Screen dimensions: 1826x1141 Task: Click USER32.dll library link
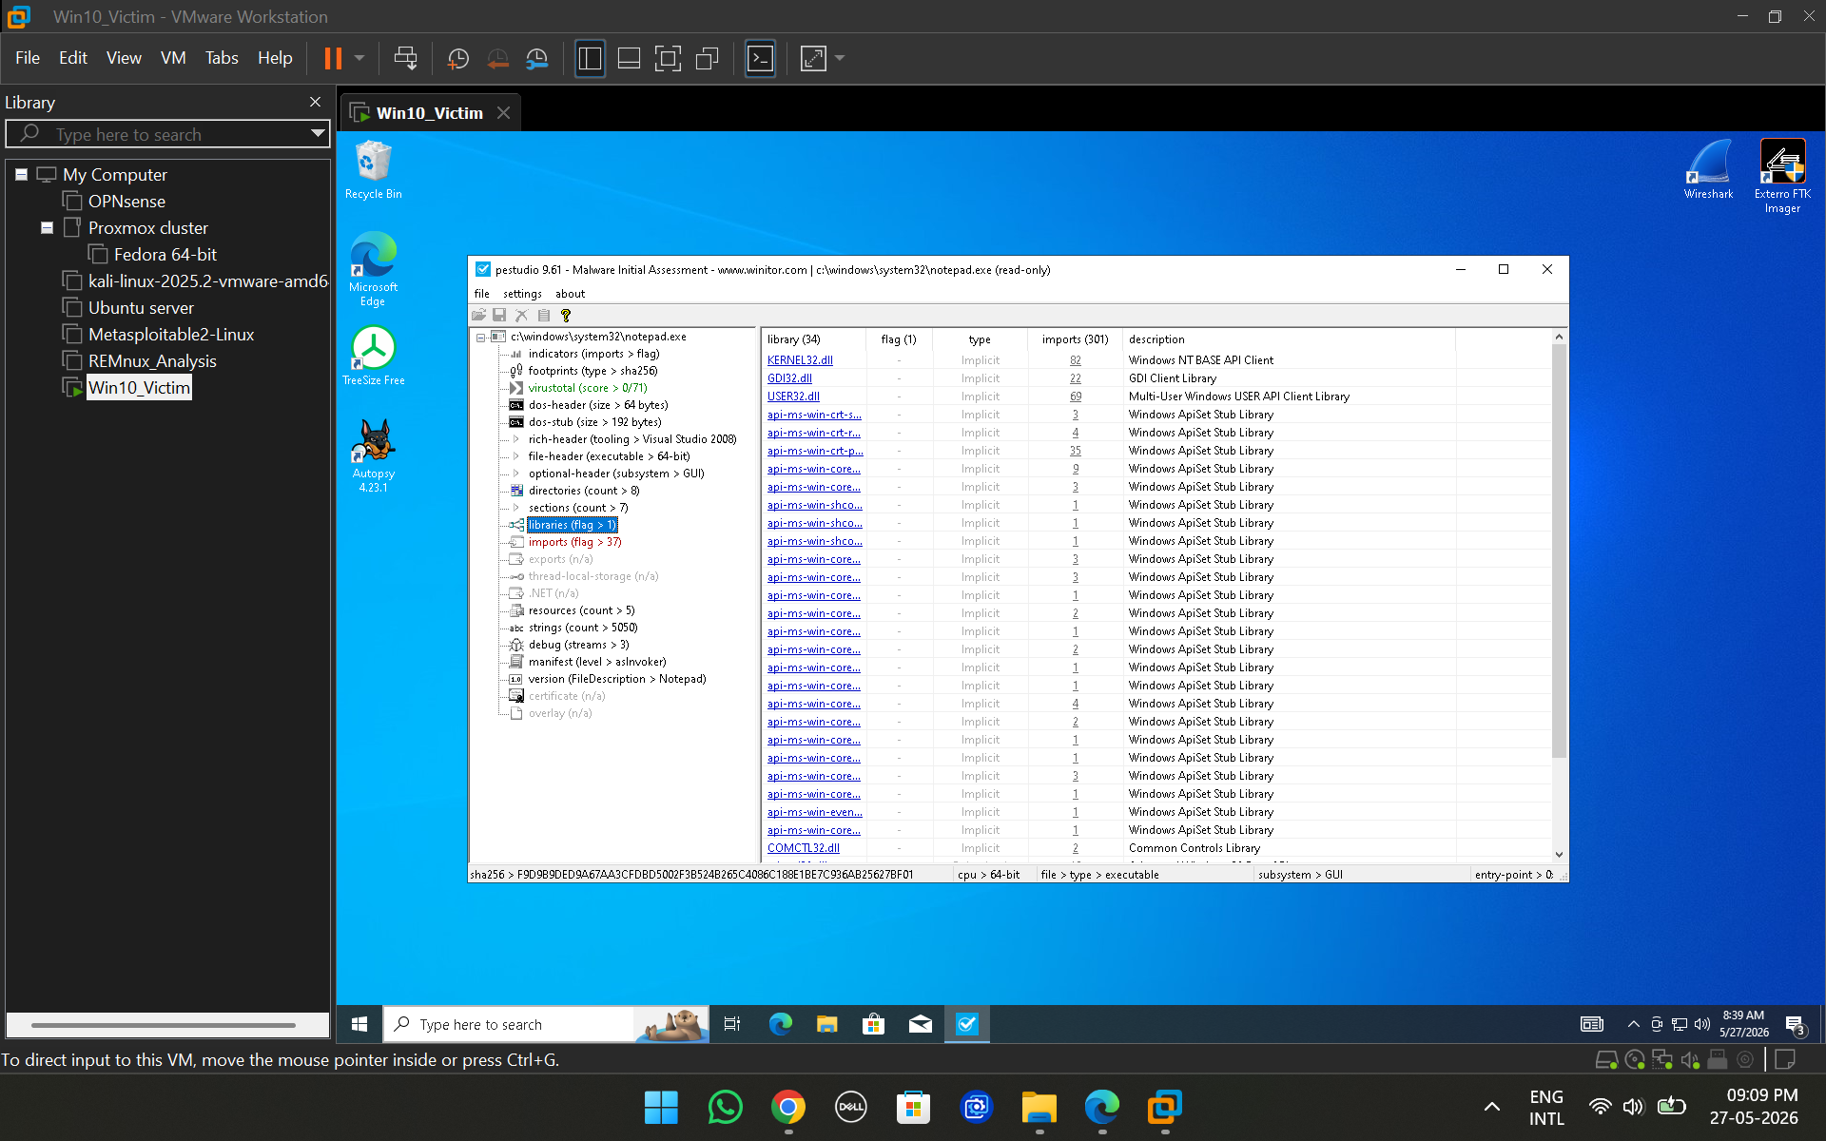[793, 396]
